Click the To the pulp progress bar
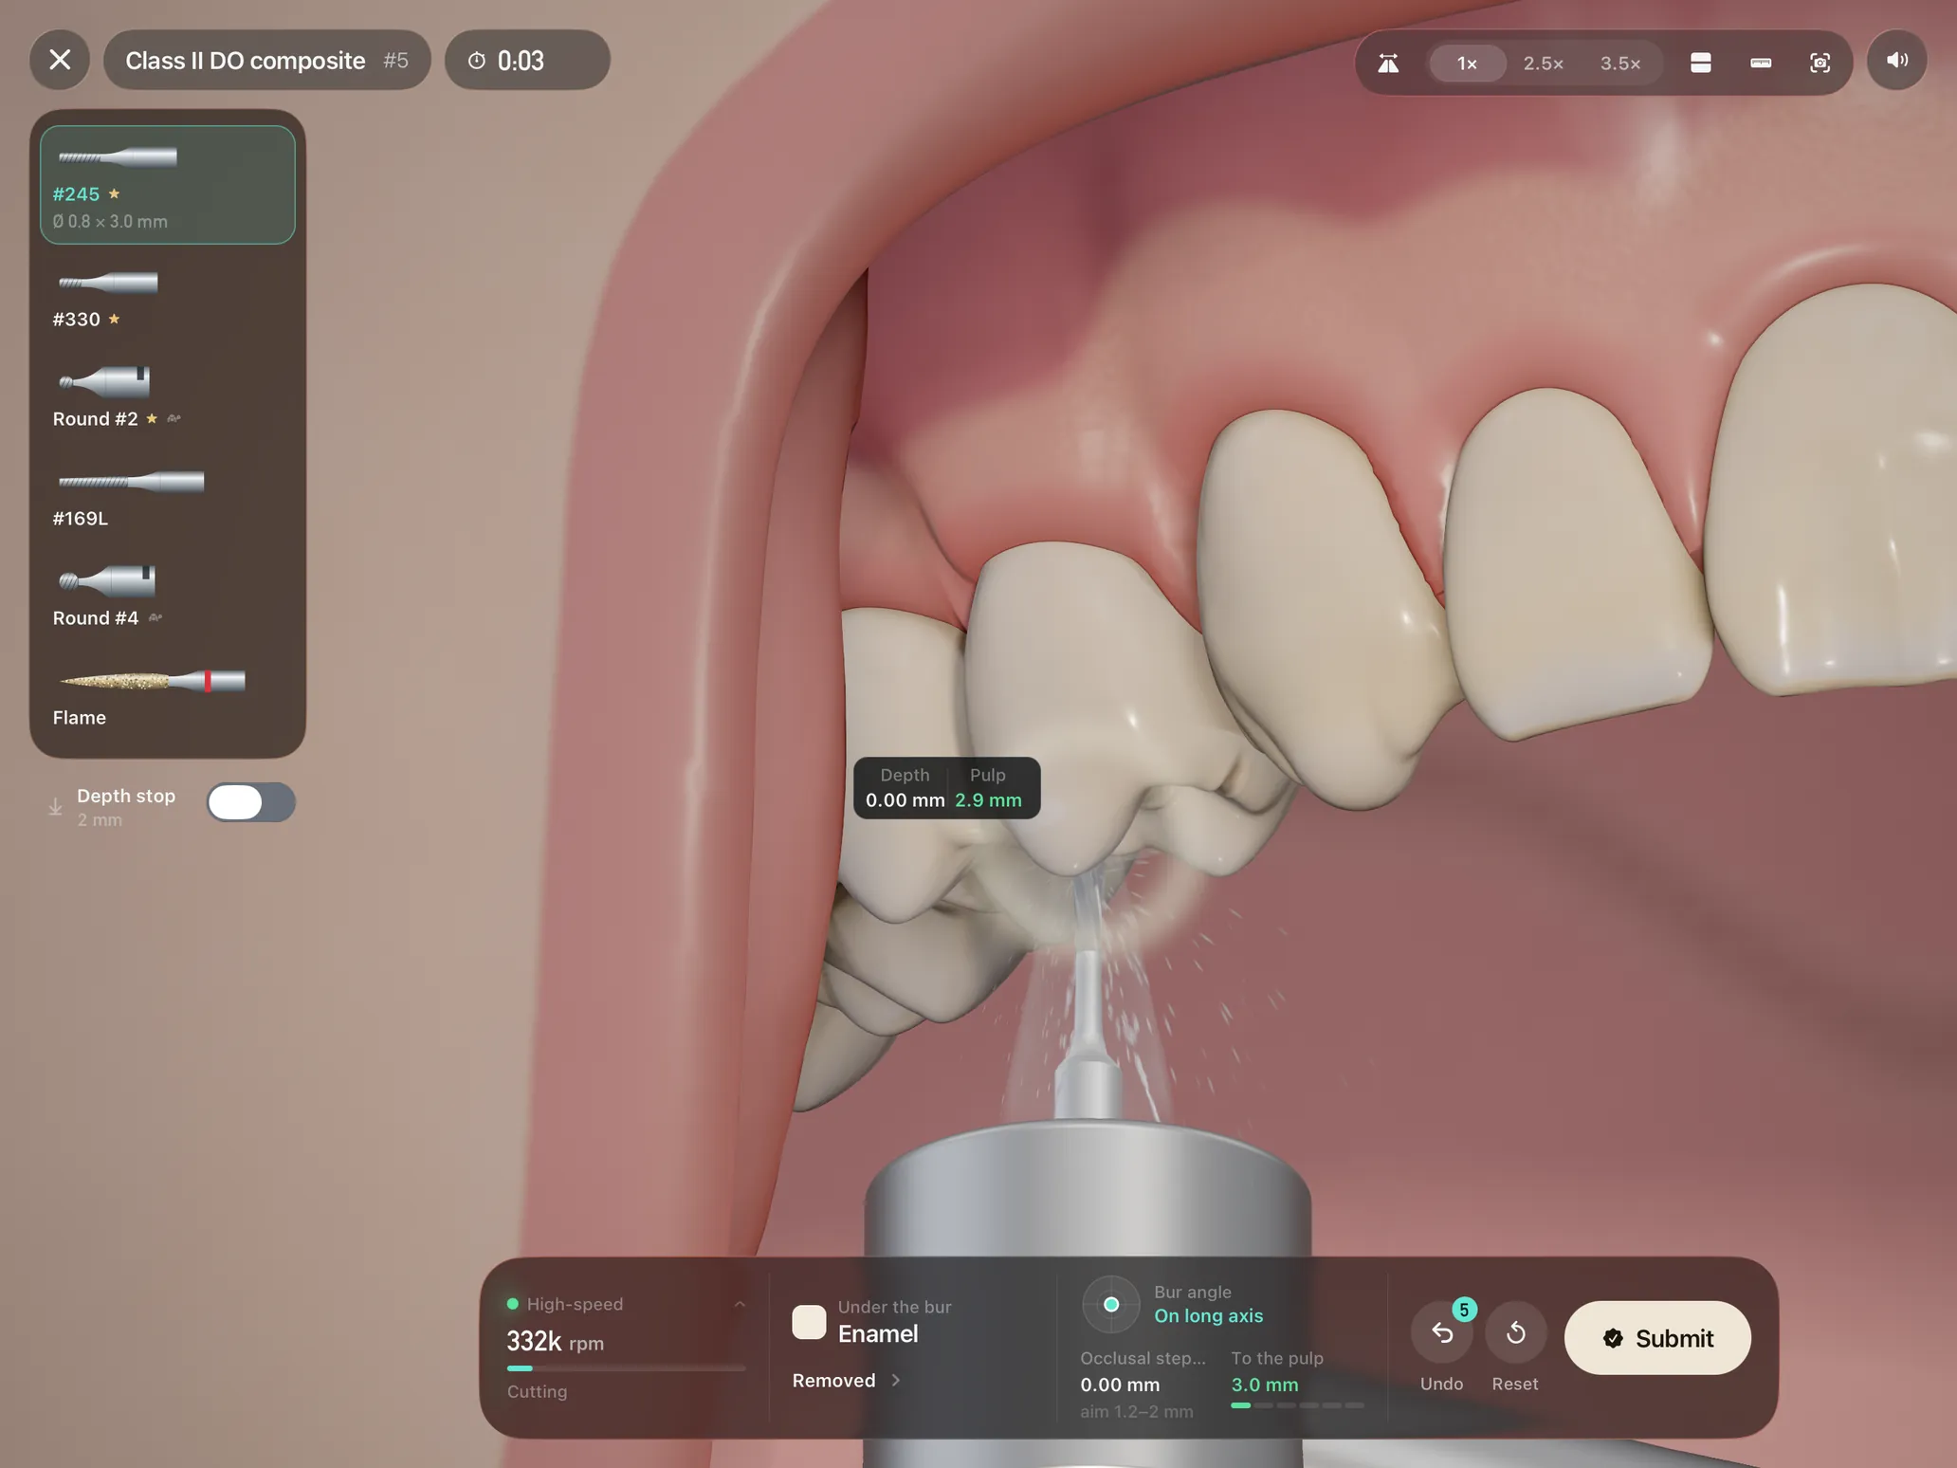Viewport: 1957px width, 1468px height. point(1297,1405)
